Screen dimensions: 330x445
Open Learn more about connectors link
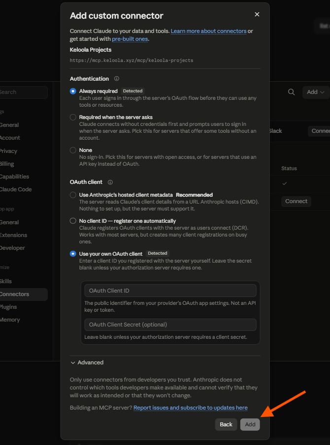(x=209, y=31)
